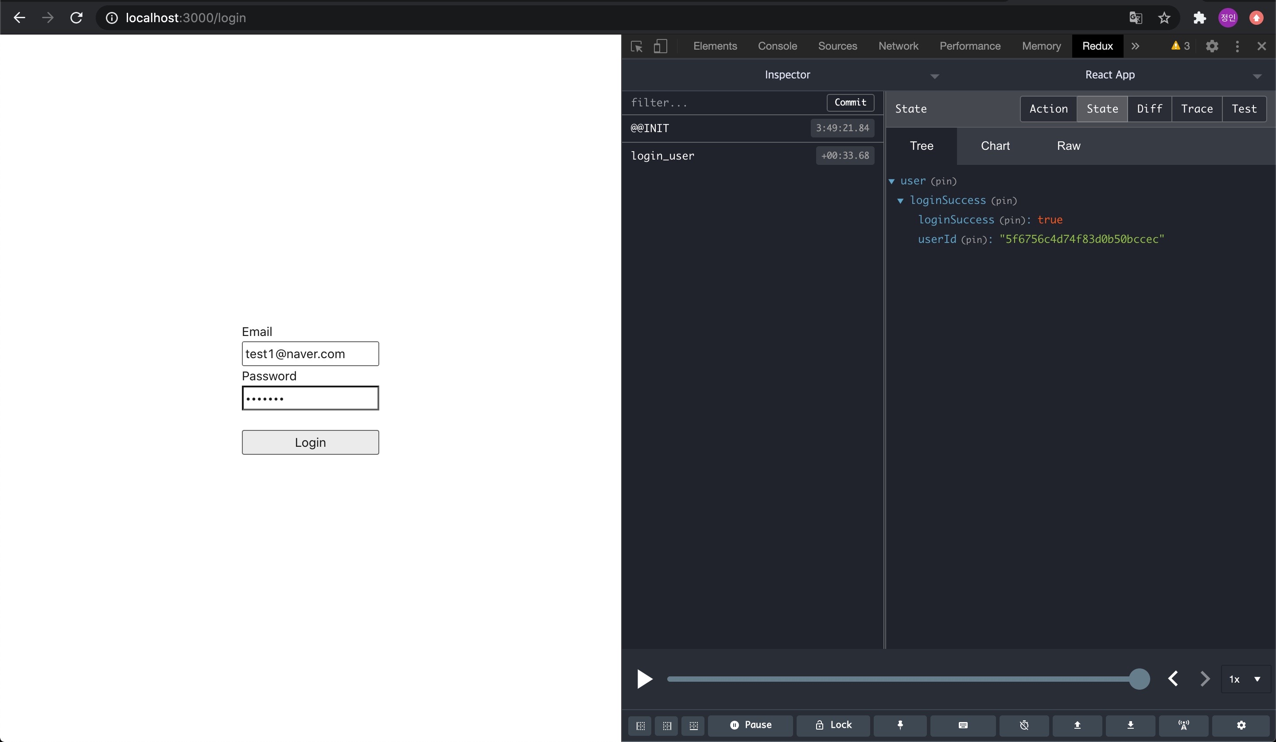Toggle Pause recording button
The height and width of the screenshot is (742, 1276).
click(751, 725)
